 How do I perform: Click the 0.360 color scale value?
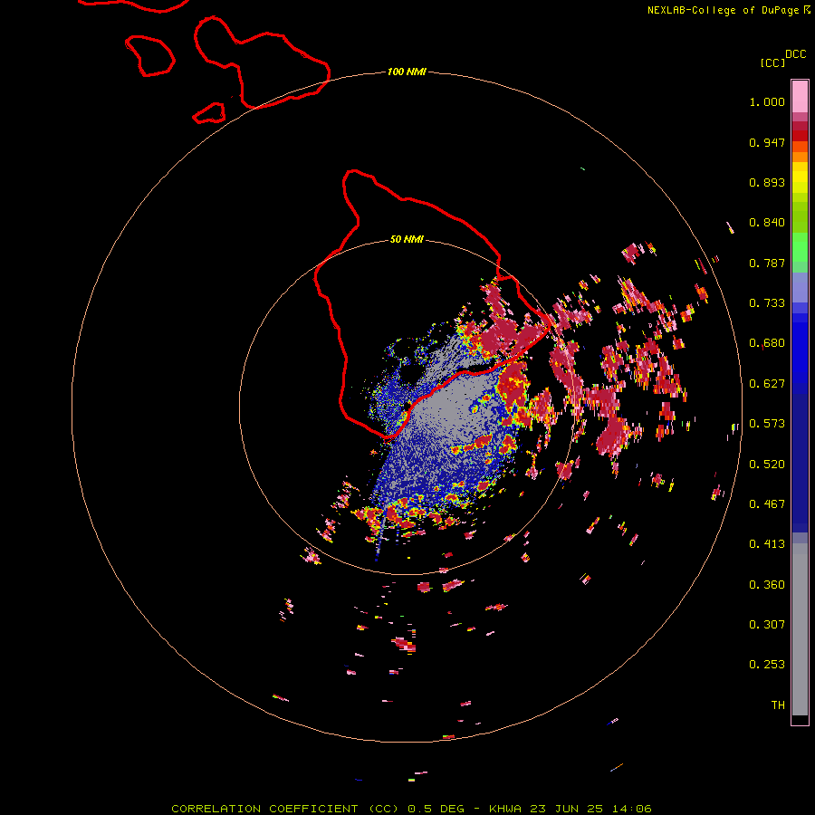tap(767, 585)
